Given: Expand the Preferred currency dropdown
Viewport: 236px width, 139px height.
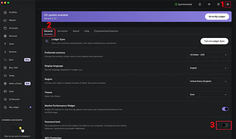Looking at the screenshot, I should tap(208, 55).
